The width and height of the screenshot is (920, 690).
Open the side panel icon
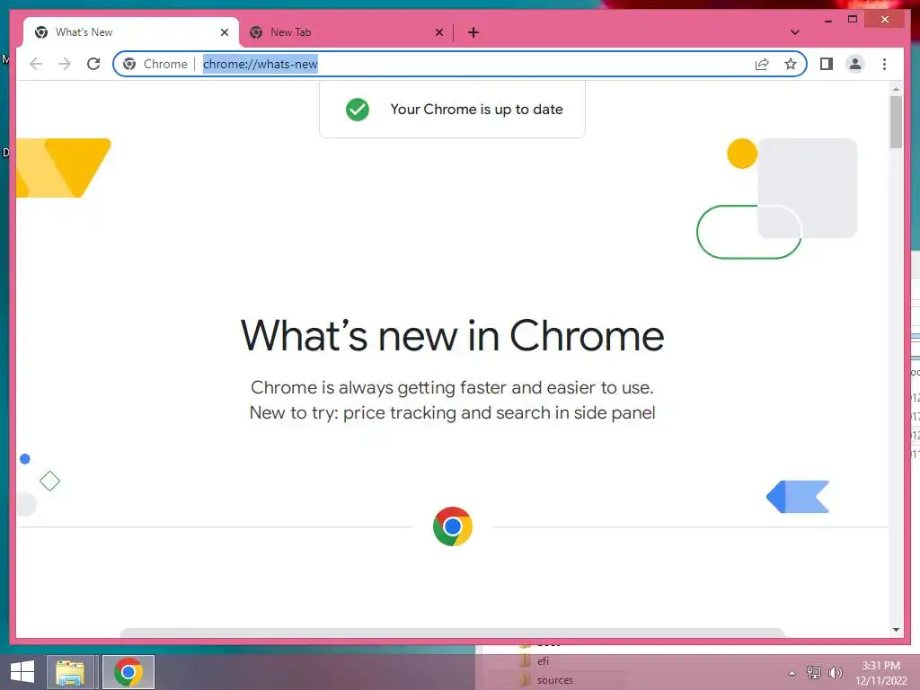click(827, 64)
